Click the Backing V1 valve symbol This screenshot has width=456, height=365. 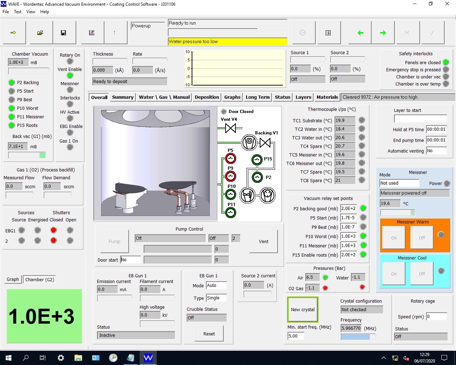[x=265, y=143]
